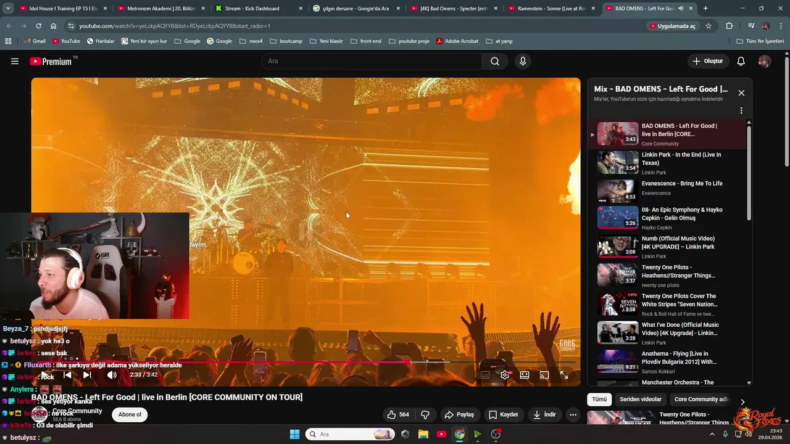Bookmark page with star icon
Image resolution: width=790 pixels, height=444 pixels.
click(x=709, y=26)
